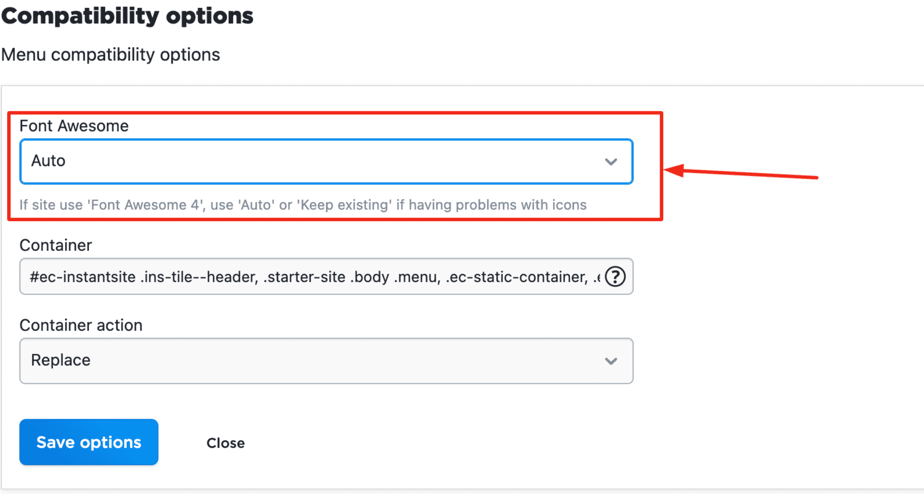Click the Container field label
The height and width of the screenshot is (494, 924).
coord(56,245)
